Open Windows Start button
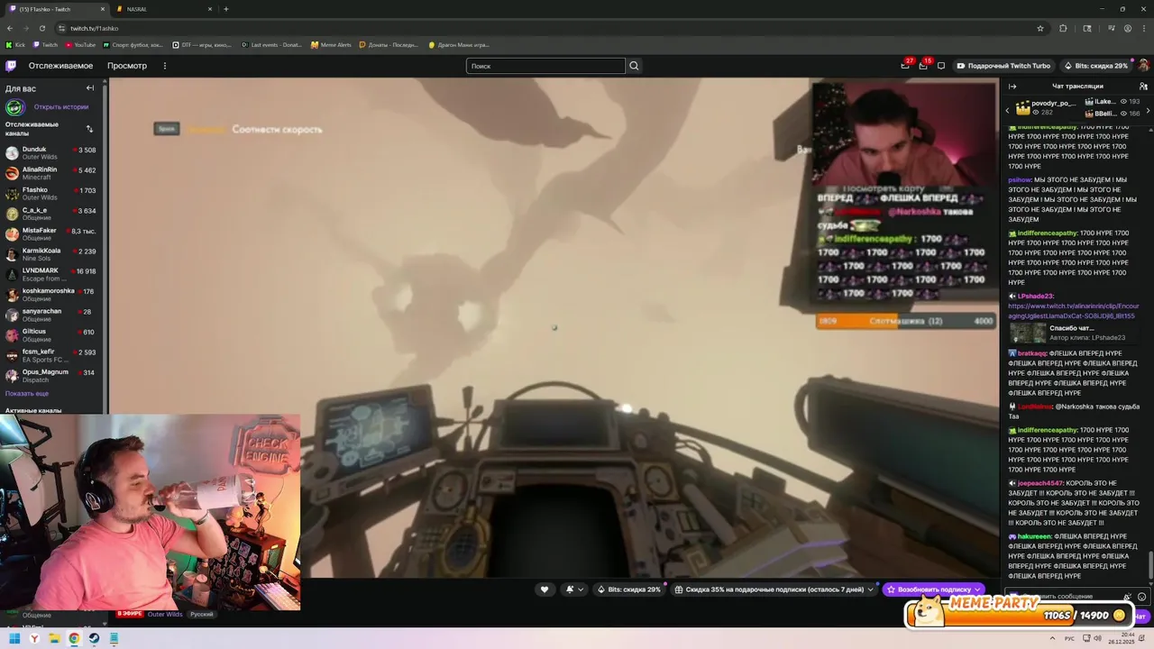This screenshot has width=1154, height=649. pyautogui.click(x=14, y=638)
